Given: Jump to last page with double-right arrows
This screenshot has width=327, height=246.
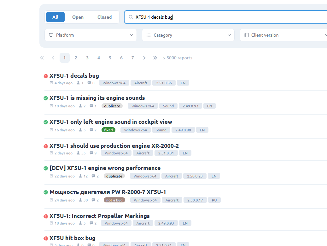Looking at the screenshot, I should 155,58.
